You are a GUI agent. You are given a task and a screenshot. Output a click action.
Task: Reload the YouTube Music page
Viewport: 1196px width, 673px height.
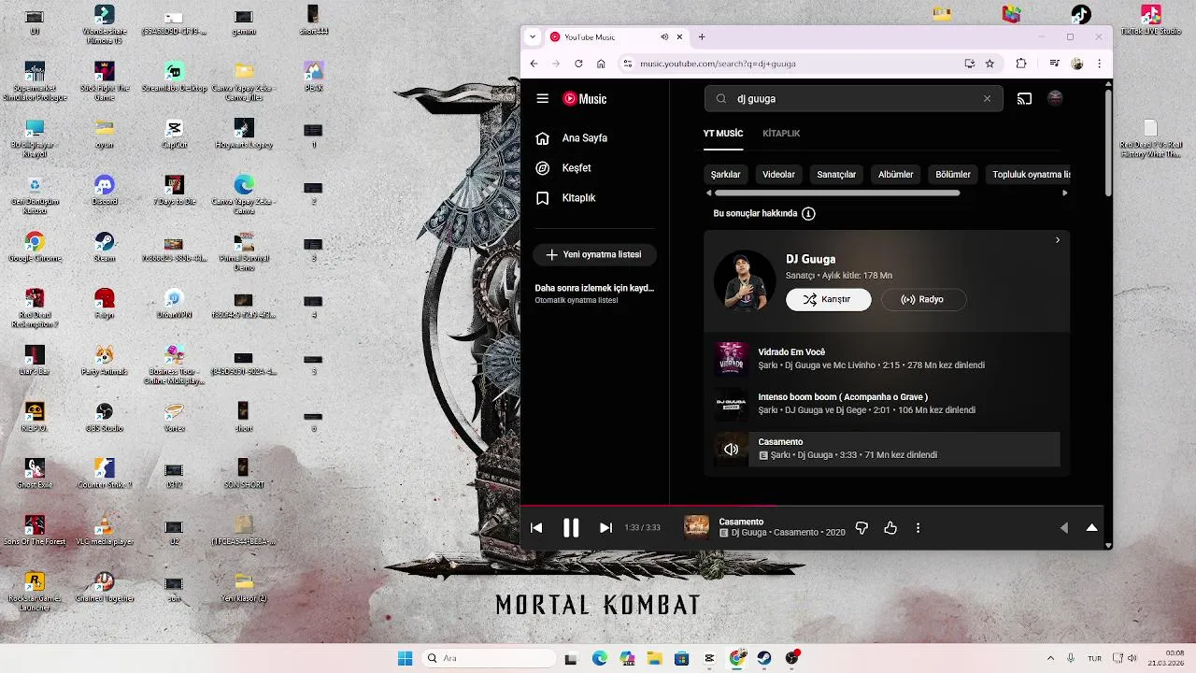point(578,64)
